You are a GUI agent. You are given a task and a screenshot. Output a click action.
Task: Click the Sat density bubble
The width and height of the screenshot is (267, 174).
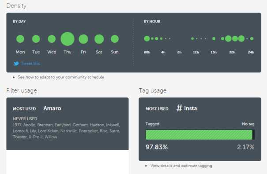(x=99, y=39)
